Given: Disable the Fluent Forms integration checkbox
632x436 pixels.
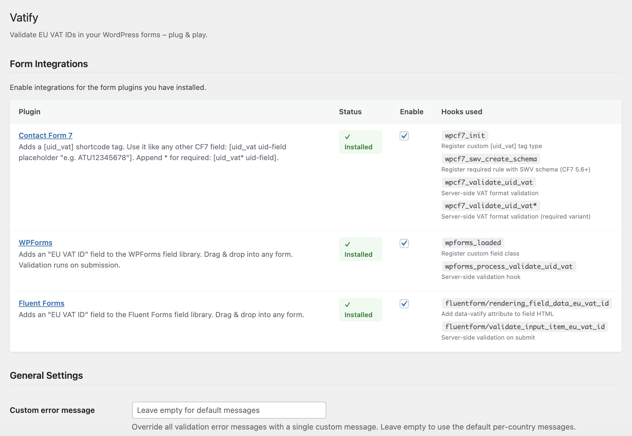Looking at the screenshot, I should pos(404,304).
